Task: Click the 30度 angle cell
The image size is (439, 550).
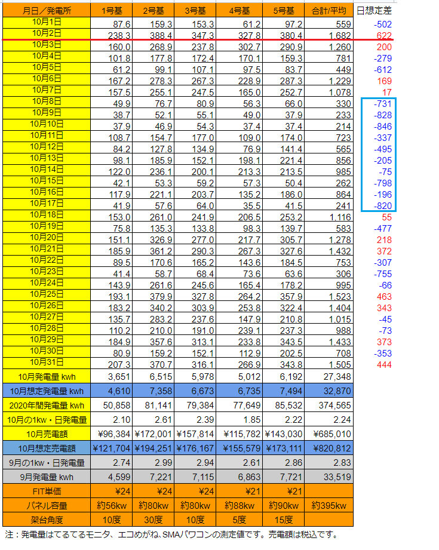Action: [154, 520]
